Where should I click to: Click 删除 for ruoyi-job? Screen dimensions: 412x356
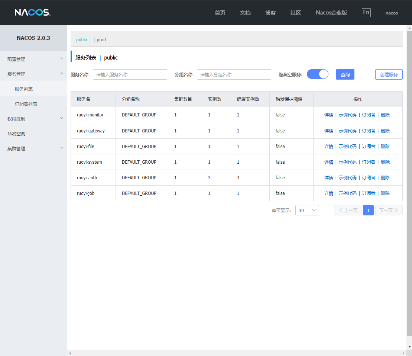[x=385, y=193]
